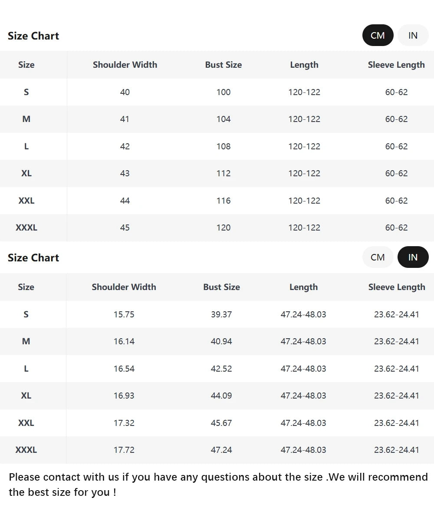Viewport: 434px width, 521px height.
Task: Click "Shoulder Width" header in centimeter table
Action: (x=125, y=65)
